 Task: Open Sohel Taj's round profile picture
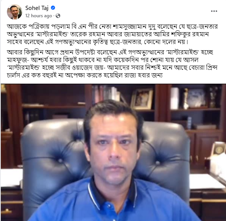coord(15,12)
